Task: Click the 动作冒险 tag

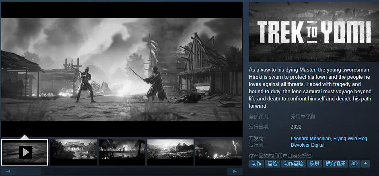Action: 293,164
